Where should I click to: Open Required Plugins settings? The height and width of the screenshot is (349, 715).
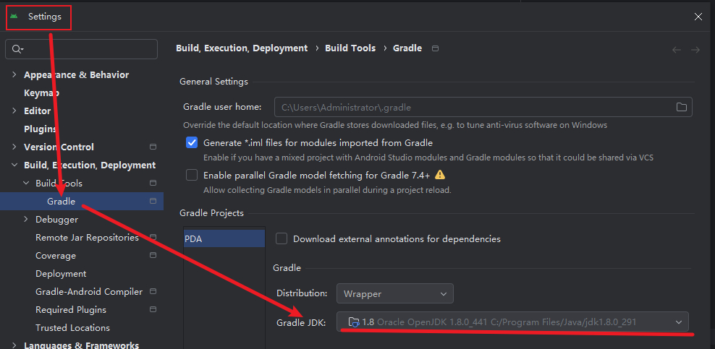pos(71,309)
